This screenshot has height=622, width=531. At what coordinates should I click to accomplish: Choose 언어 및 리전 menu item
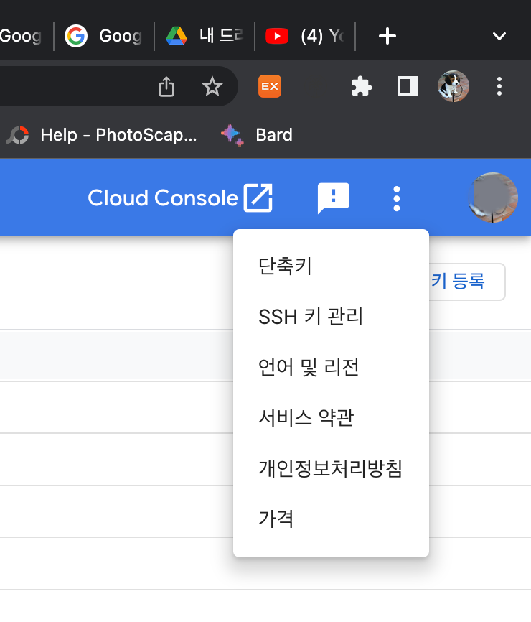click(331, 367)
